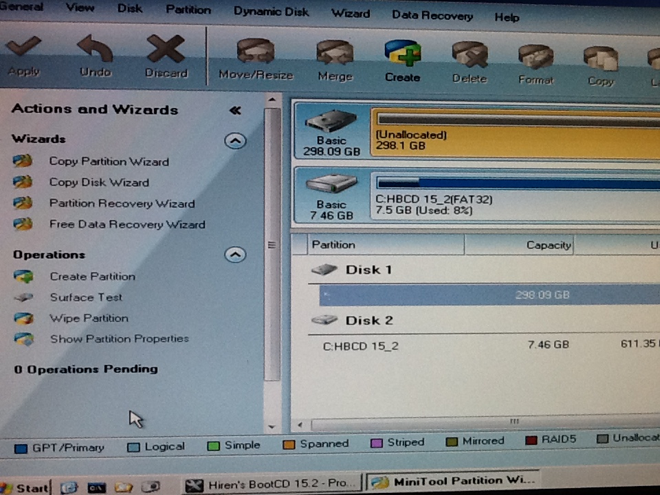660x495 pixels.
Task: Select the highlighted 298.09 GB partition row
Action: click(x=489, y=295)
